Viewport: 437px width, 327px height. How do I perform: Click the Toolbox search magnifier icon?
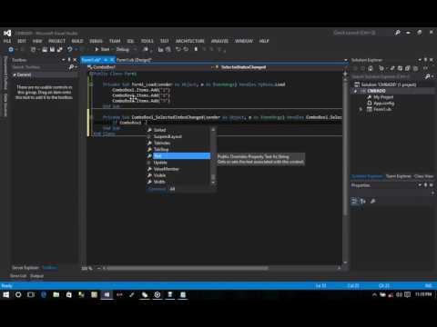71,67
